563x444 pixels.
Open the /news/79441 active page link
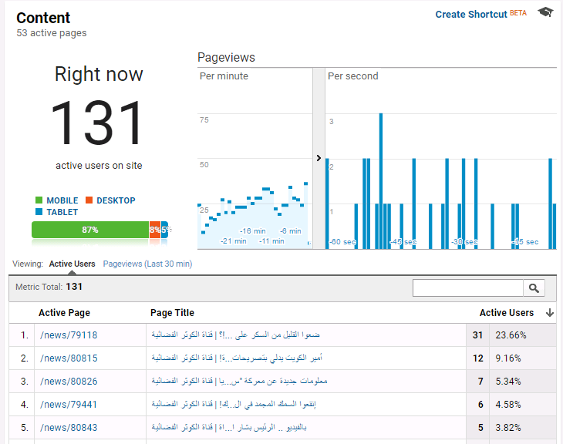point(69,405)
